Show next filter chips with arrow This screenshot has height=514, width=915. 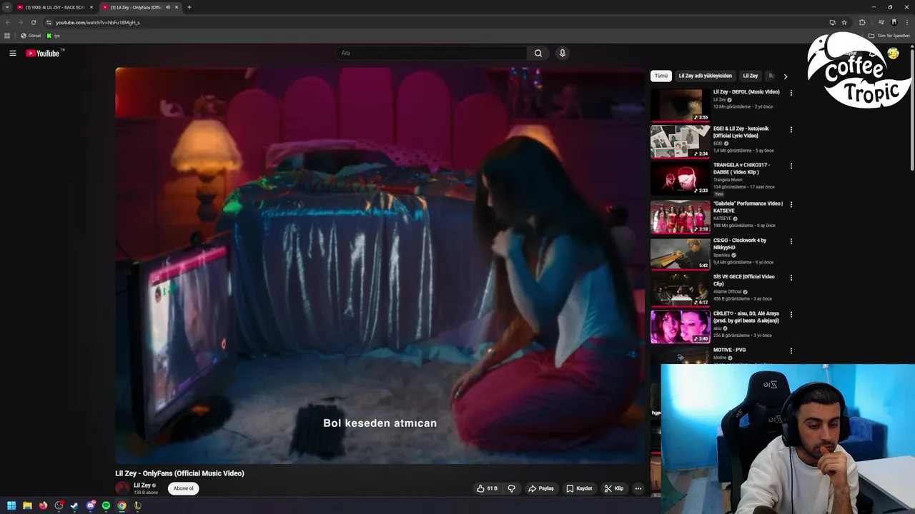pos(786,76)
